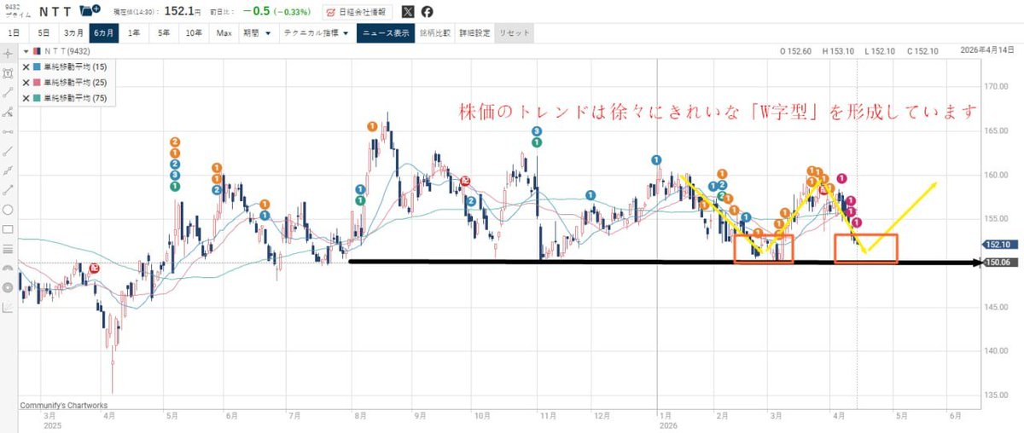Click the bottom chart icon in the drawing toolbar

pyautogui.click(x=8, y=308)
